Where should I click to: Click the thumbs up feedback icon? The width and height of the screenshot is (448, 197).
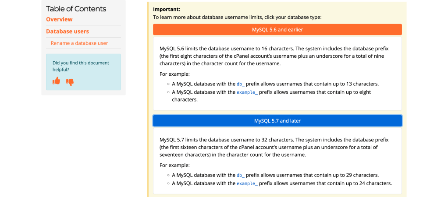pos(56,81)
